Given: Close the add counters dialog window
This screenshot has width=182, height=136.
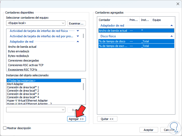Looking at the screenshot, I should [x=178, y=4].
